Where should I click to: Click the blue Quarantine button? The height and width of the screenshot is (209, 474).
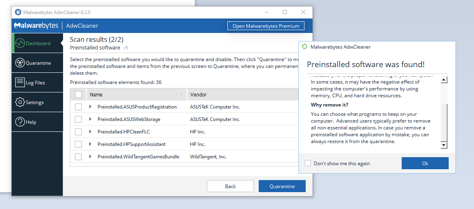click(282, 186)
